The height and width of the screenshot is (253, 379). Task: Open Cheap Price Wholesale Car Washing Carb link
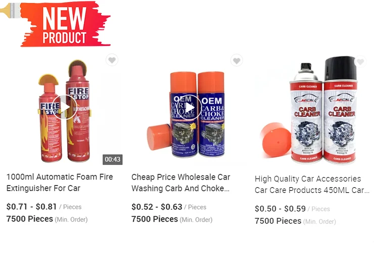point(180,183)
